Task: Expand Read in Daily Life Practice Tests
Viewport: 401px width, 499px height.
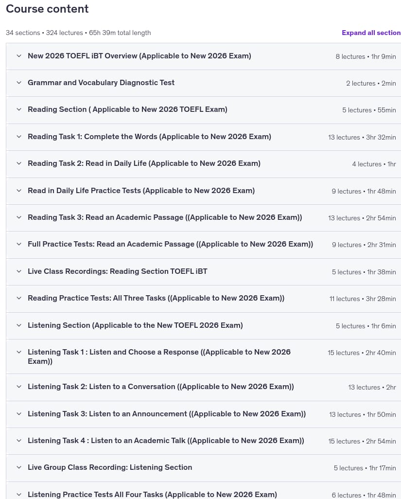Action: 19,191
